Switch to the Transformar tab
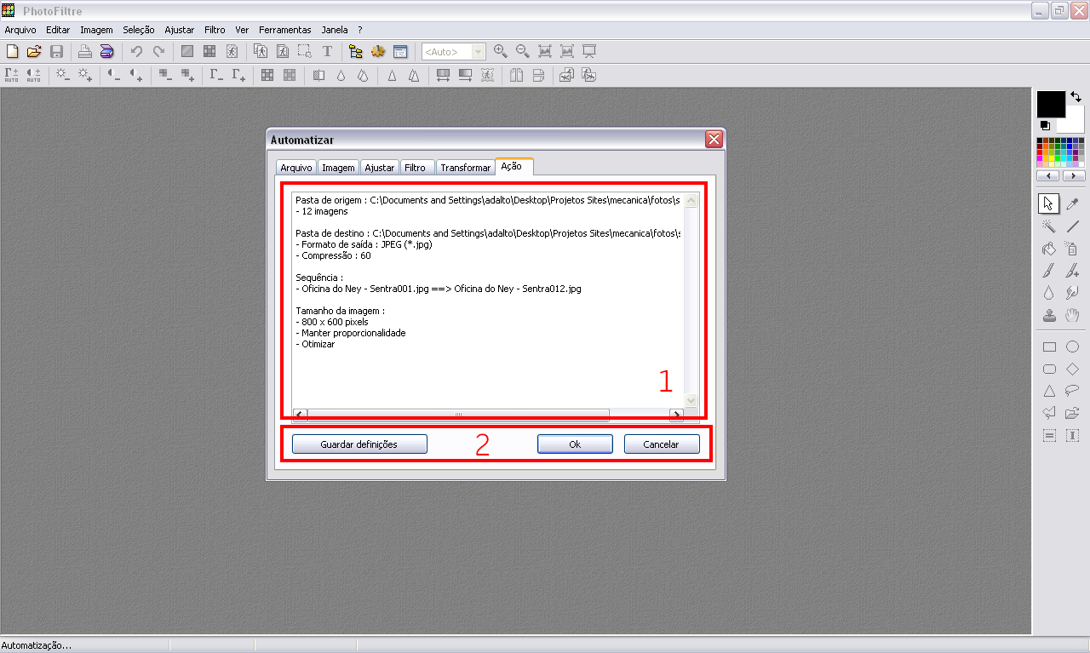This screenshot has width=1090, height=653. pos(465,168)
